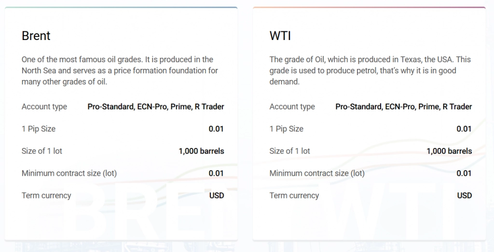The width and height of the screenshot is (494, 252).
Task: Click the Brent card heading
Action: click(36, 36)
